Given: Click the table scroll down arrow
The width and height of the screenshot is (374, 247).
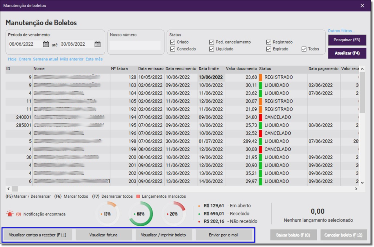Looking at the screenshot, I should [x=362, y=183].
